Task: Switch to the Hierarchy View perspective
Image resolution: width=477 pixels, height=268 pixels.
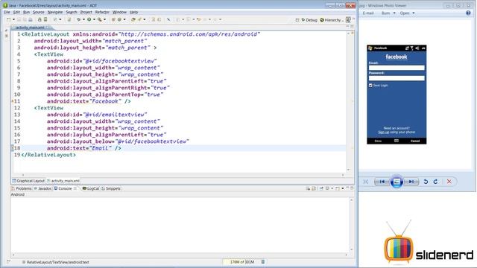Action: pos(331,20)
